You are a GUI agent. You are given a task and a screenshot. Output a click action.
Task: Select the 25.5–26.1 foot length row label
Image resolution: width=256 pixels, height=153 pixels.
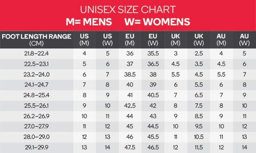pyautogui.click(x=36, y=106)
